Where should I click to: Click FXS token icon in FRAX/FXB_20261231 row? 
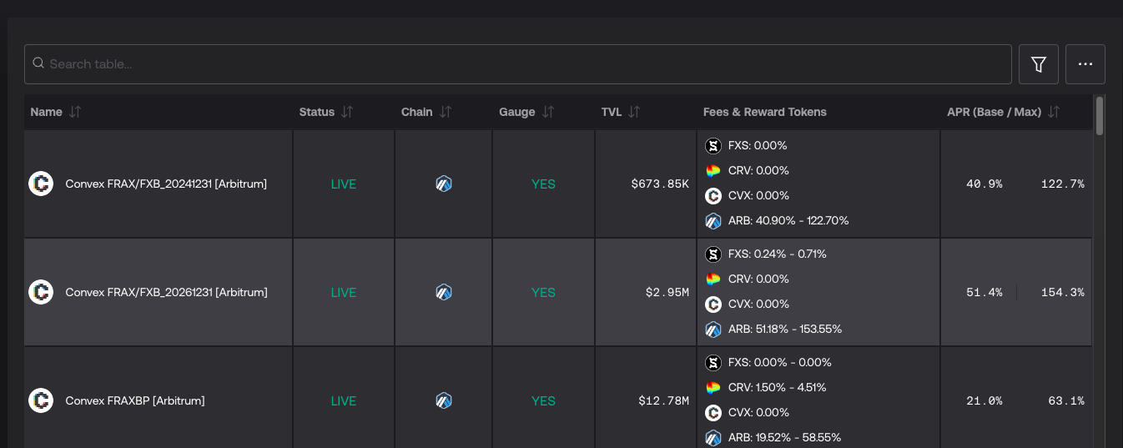pyautogui.click(x=713, y=254)
